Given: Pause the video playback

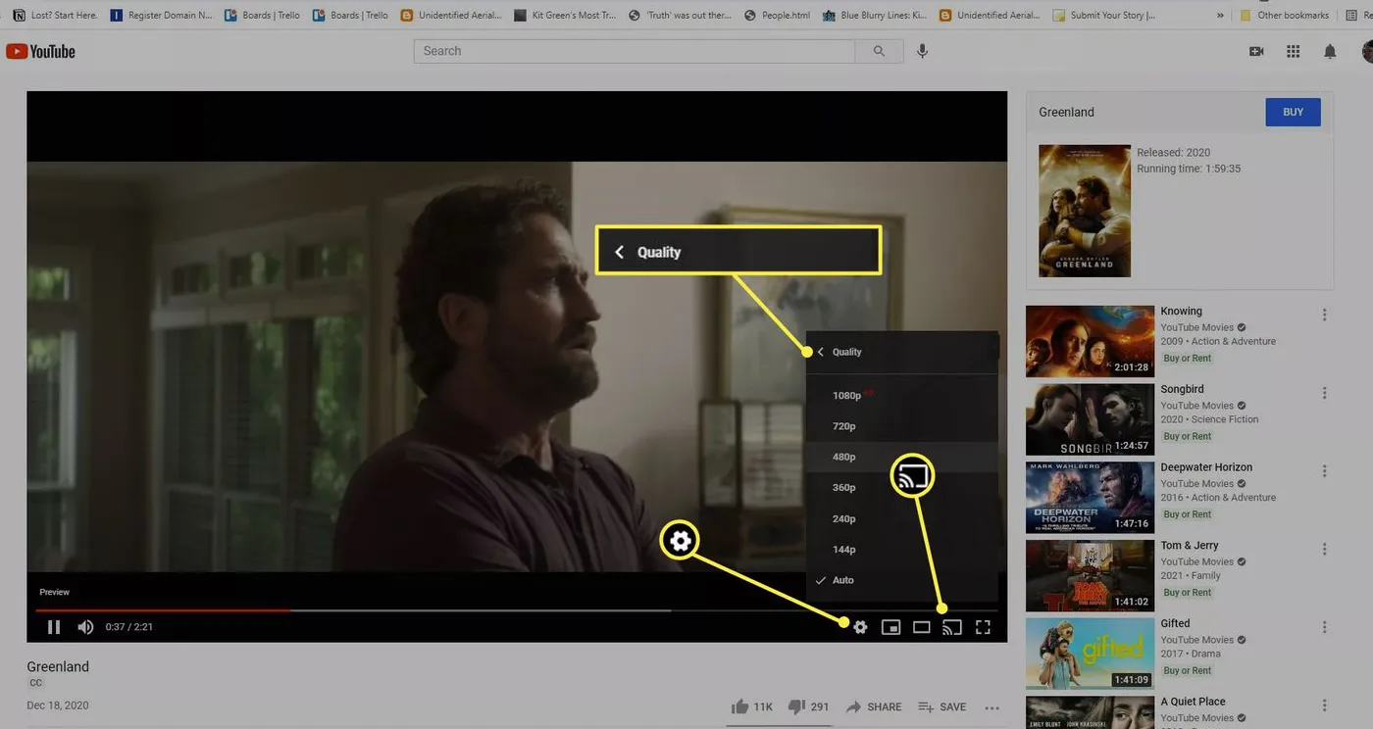Looking at the screenshot, I should (54, 626).
